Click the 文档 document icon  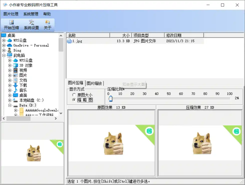tap(15, 80)
